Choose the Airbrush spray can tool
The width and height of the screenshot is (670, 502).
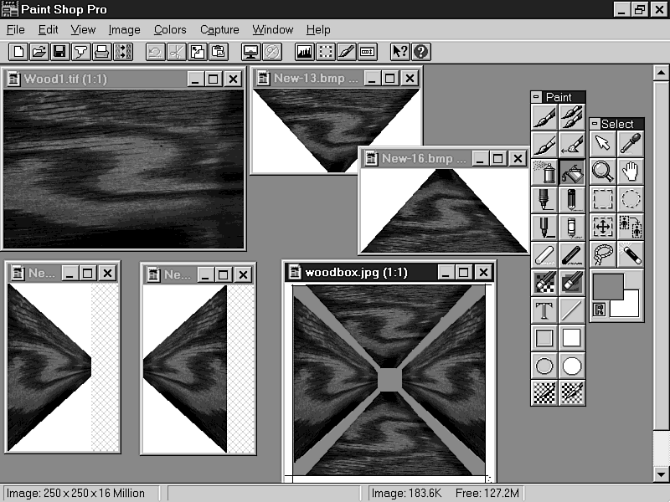544,172
